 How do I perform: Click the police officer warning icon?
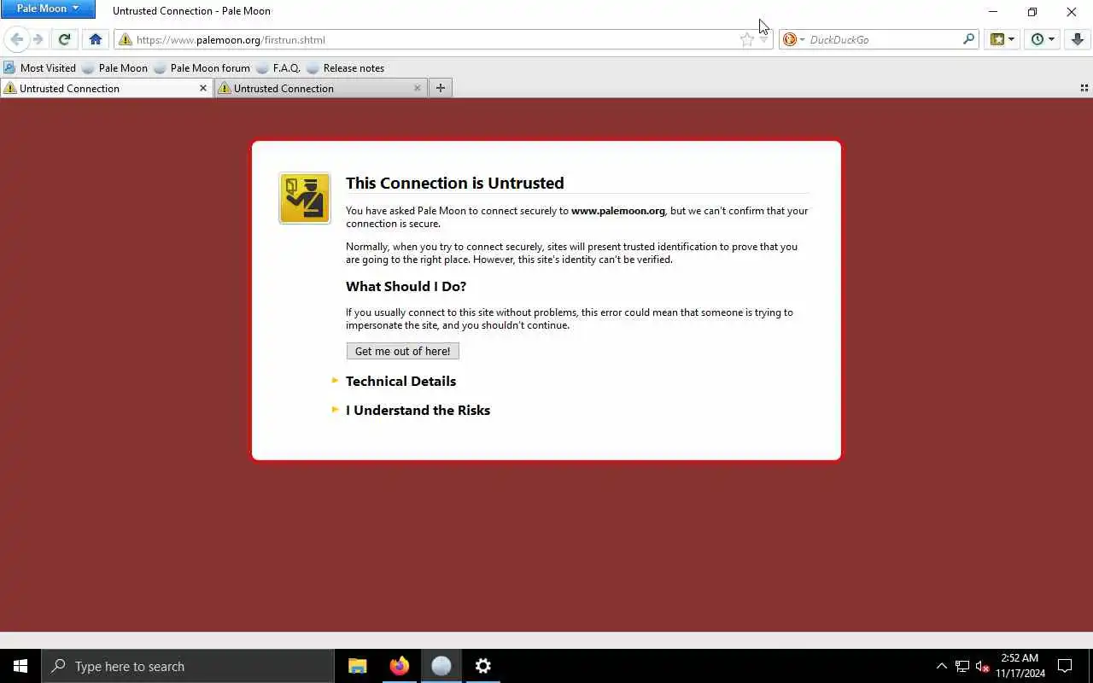305,198
